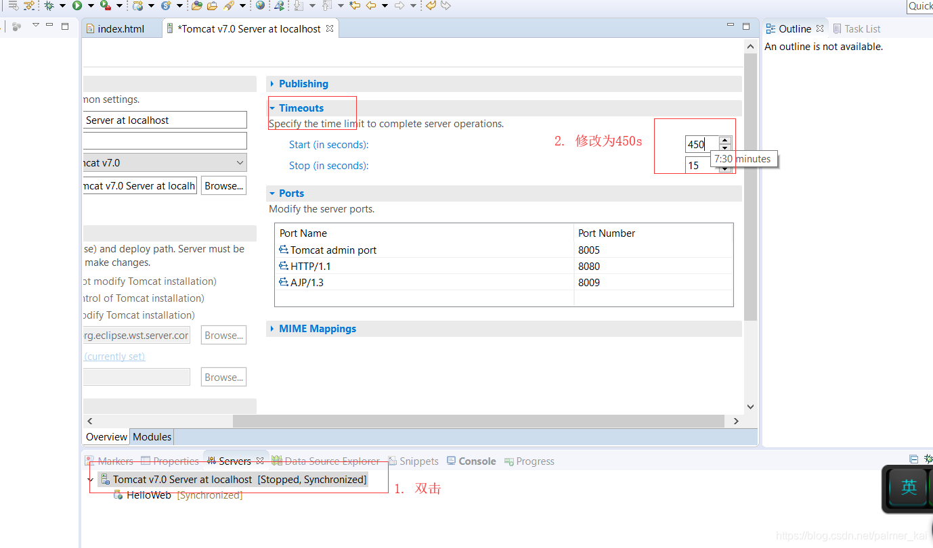Viewport: 933px width, 548px height.
Task: Increase the Start timeout spinner
Action: tap(725, 141)
